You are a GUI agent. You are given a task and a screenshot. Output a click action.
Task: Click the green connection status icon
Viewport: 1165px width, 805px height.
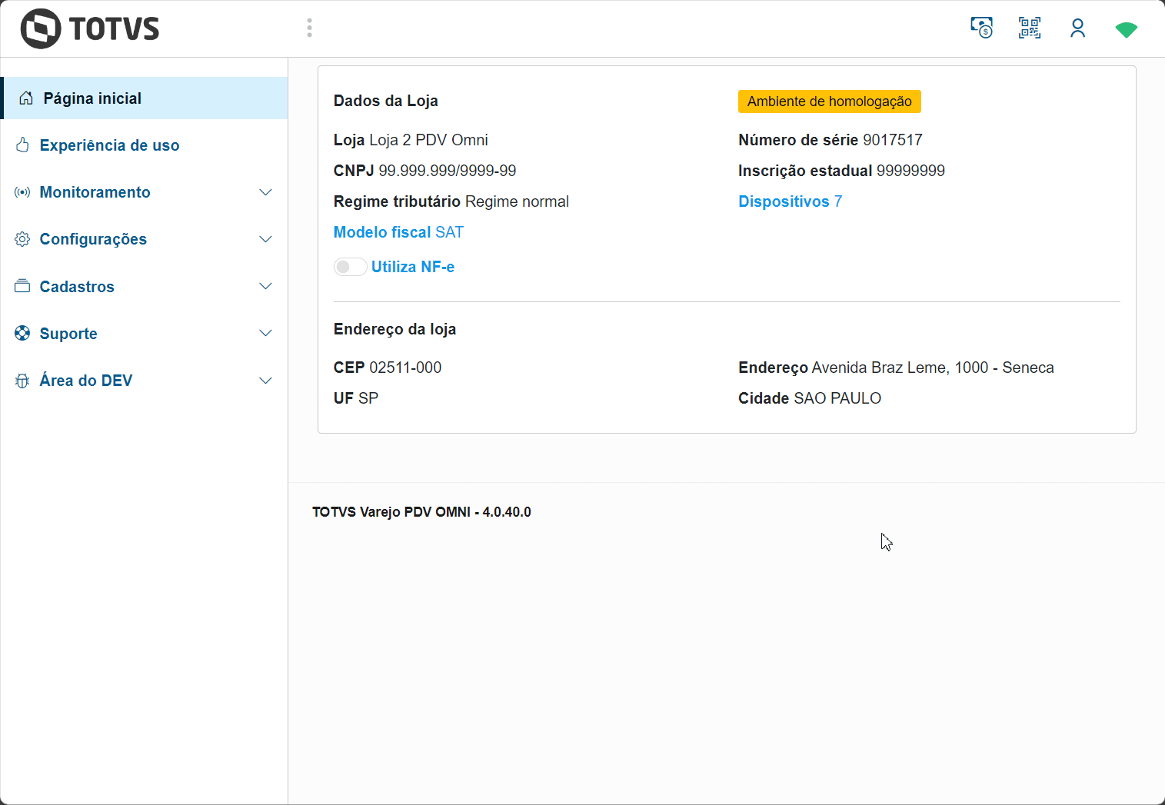click(x=1126, y=30)
